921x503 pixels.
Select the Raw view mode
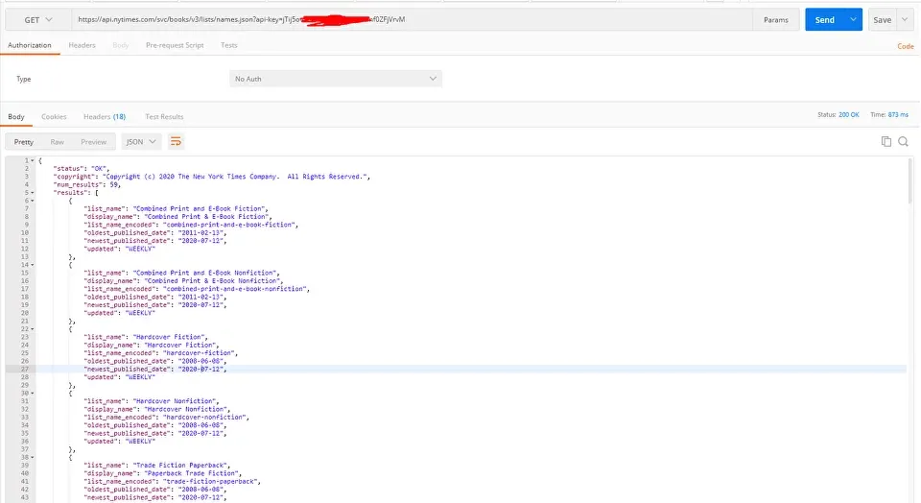click(57, 142)
